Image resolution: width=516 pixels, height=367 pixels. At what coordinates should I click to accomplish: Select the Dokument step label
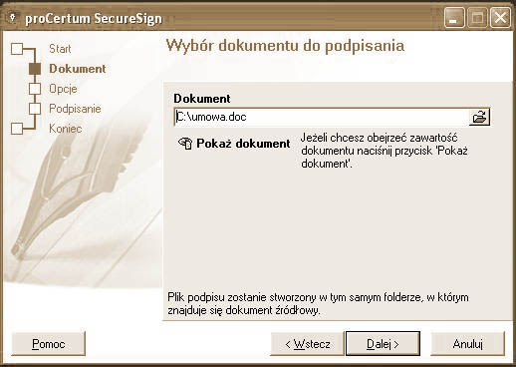(78, 69)
